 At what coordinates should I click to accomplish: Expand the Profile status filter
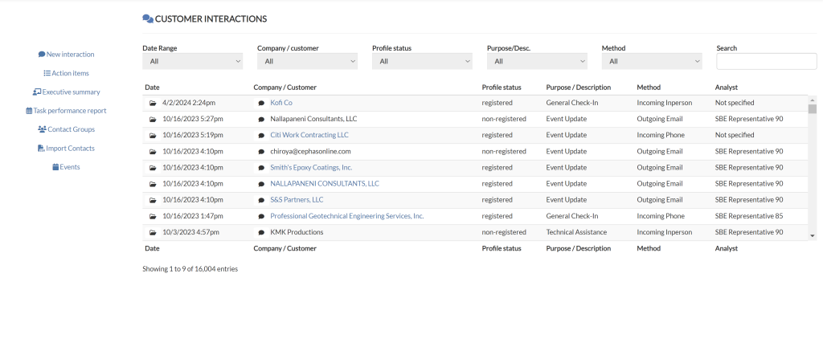tap(422, 61)
